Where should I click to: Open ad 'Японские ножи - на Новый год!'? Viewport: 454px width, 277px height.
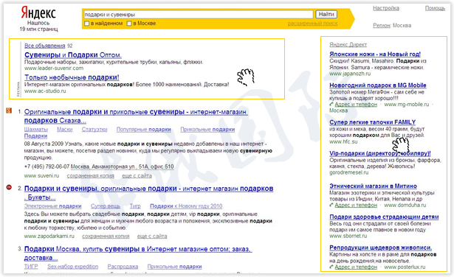(x=375, y=54)
